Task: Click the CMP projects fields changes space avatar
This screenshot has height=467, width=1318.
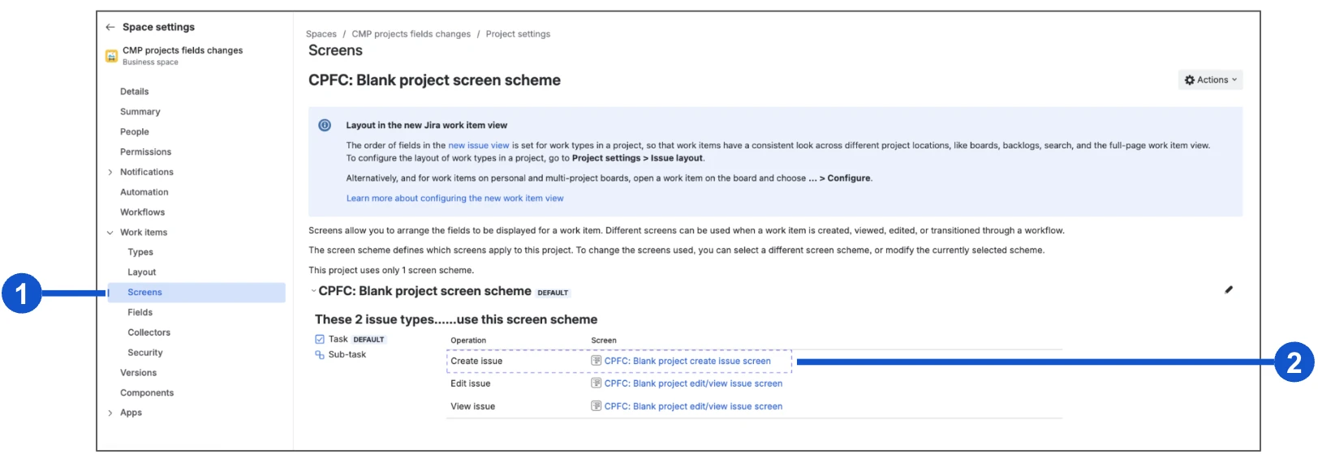Action: [112, 56]
